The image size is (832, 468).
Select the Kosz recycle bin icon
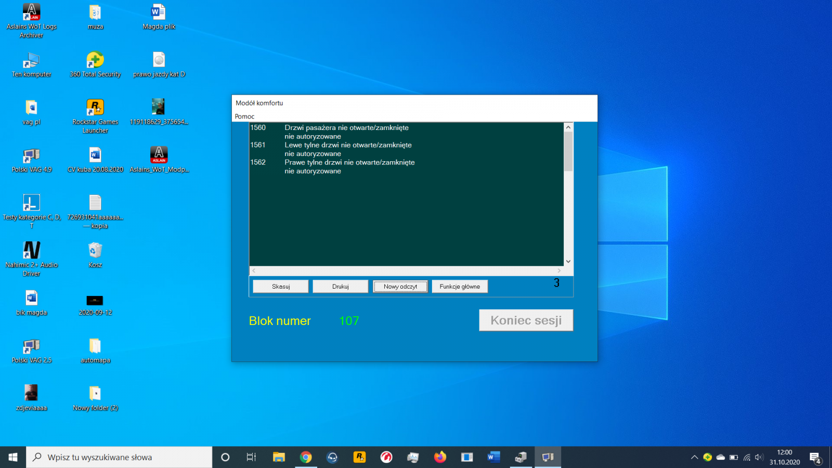pos(95,255)
